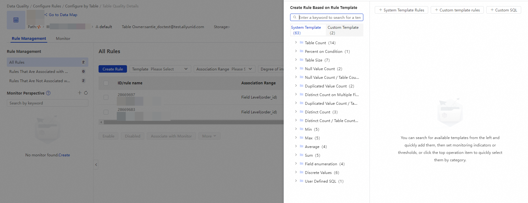Open Configure by Table breadcrumb
The width and height of the screenshot is (528, 203).
(x=82, y=6)
